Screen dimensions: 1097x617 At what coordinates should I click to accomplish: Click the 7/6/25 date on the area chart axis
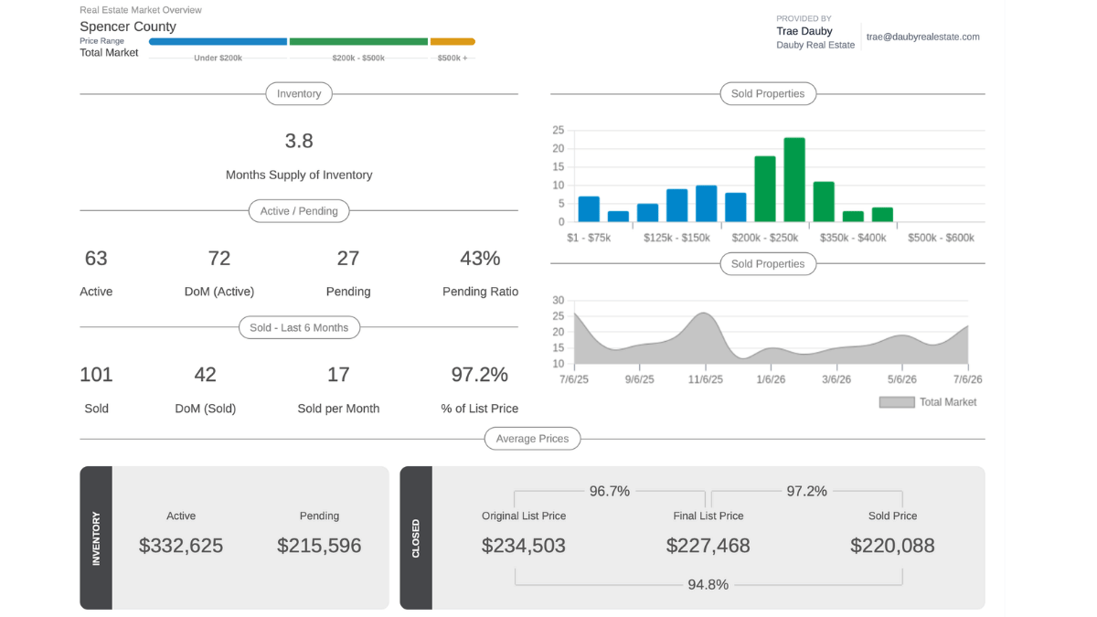click(x=573, y=379)
